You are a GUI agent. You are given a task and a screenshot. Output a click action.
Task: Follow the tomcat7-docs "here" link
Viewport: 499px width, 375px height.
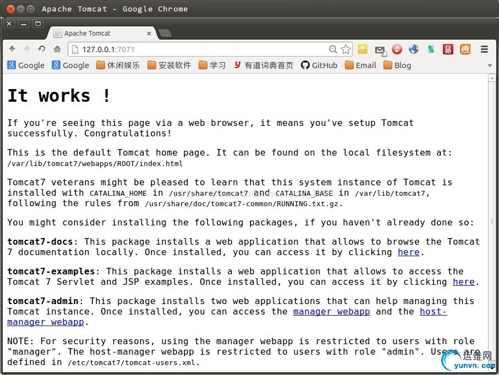coord(409,252)
